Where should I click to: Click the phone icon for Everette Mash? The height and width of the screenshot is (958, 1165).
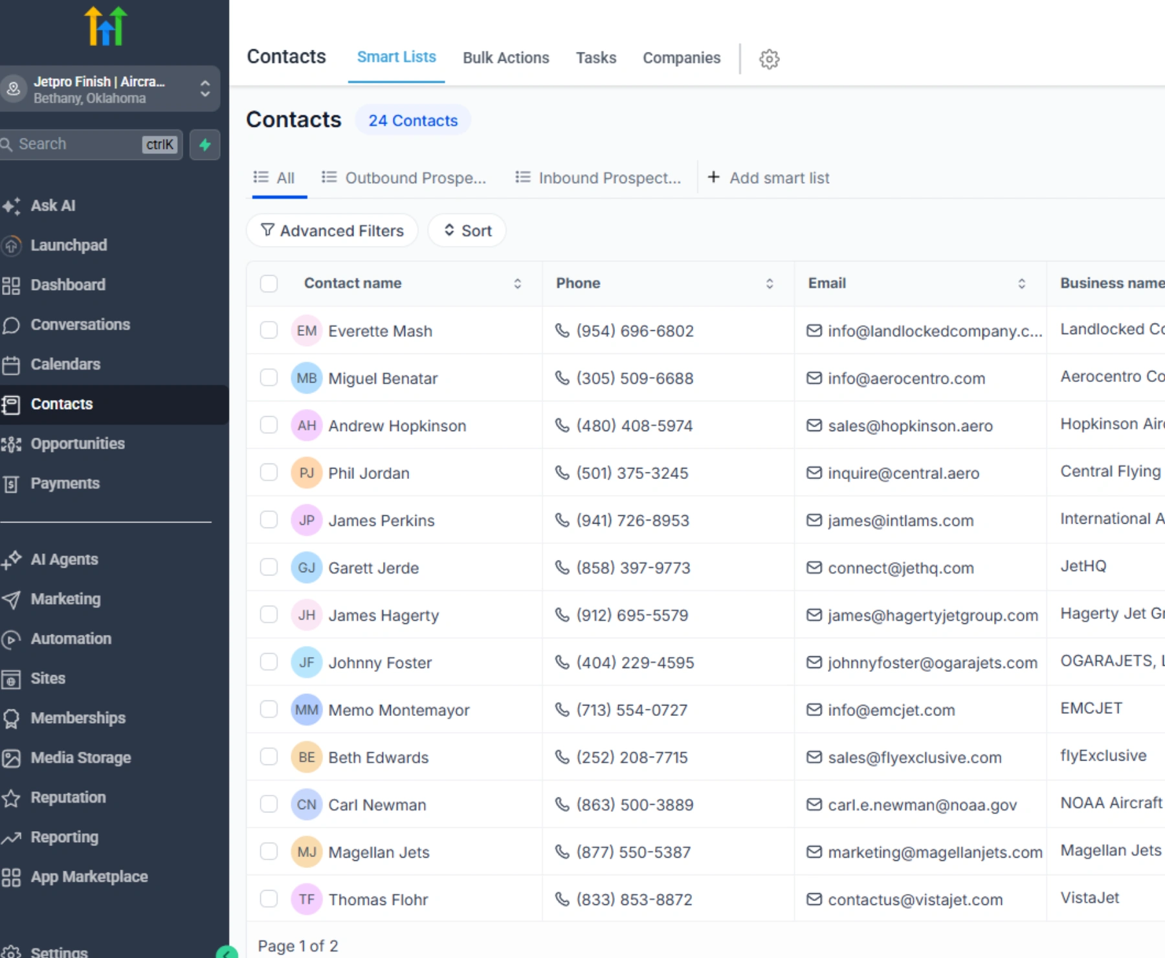coord(562,331)
